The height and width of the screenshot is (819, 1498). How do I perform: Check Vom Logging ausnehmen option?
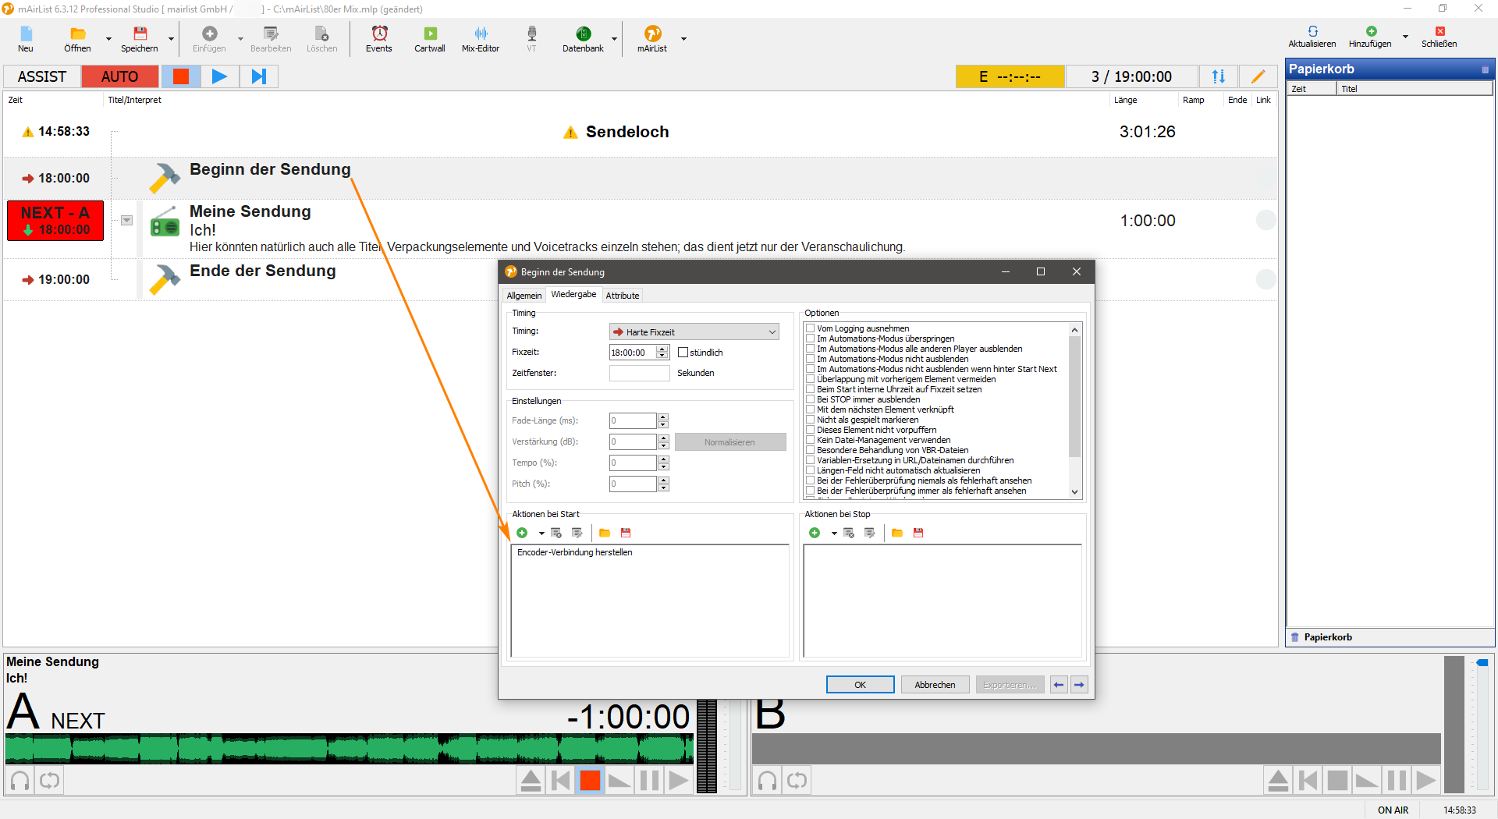(811, 328)
